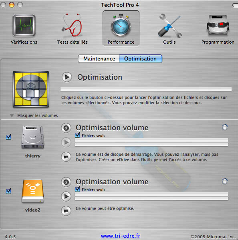Click the thierry volume name label
Screen dimensions: 238x240
(33, 156)
